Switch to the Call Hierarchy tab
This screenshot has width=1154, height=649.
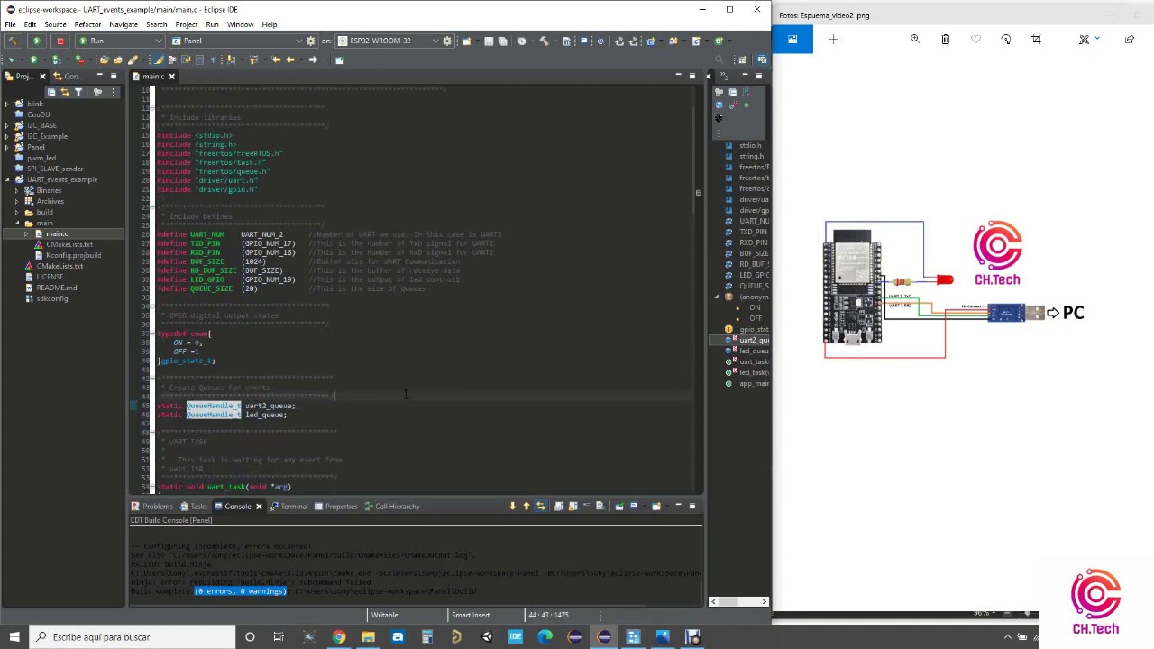point(391,507)
